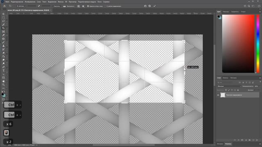Select the Crop tool in toolbar

[x=3, y=28]
